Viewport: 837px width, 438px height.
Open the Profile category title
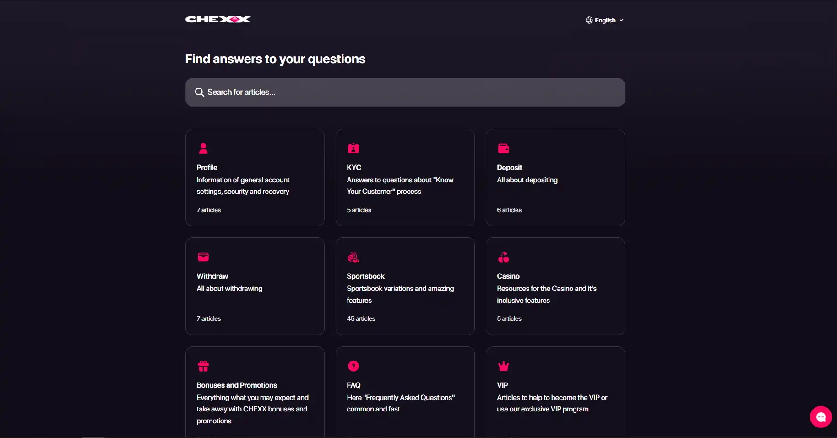(x=207, y=168)
